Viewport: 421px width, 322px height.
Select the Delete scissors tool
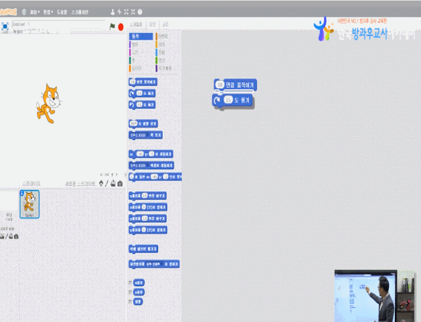pyautogui.click(x=119, y=12)
